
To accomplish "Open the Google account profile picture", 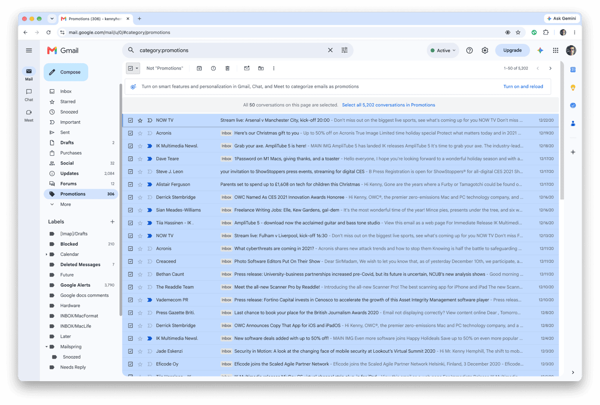I will pyautogui.click(x=571, y=50).
